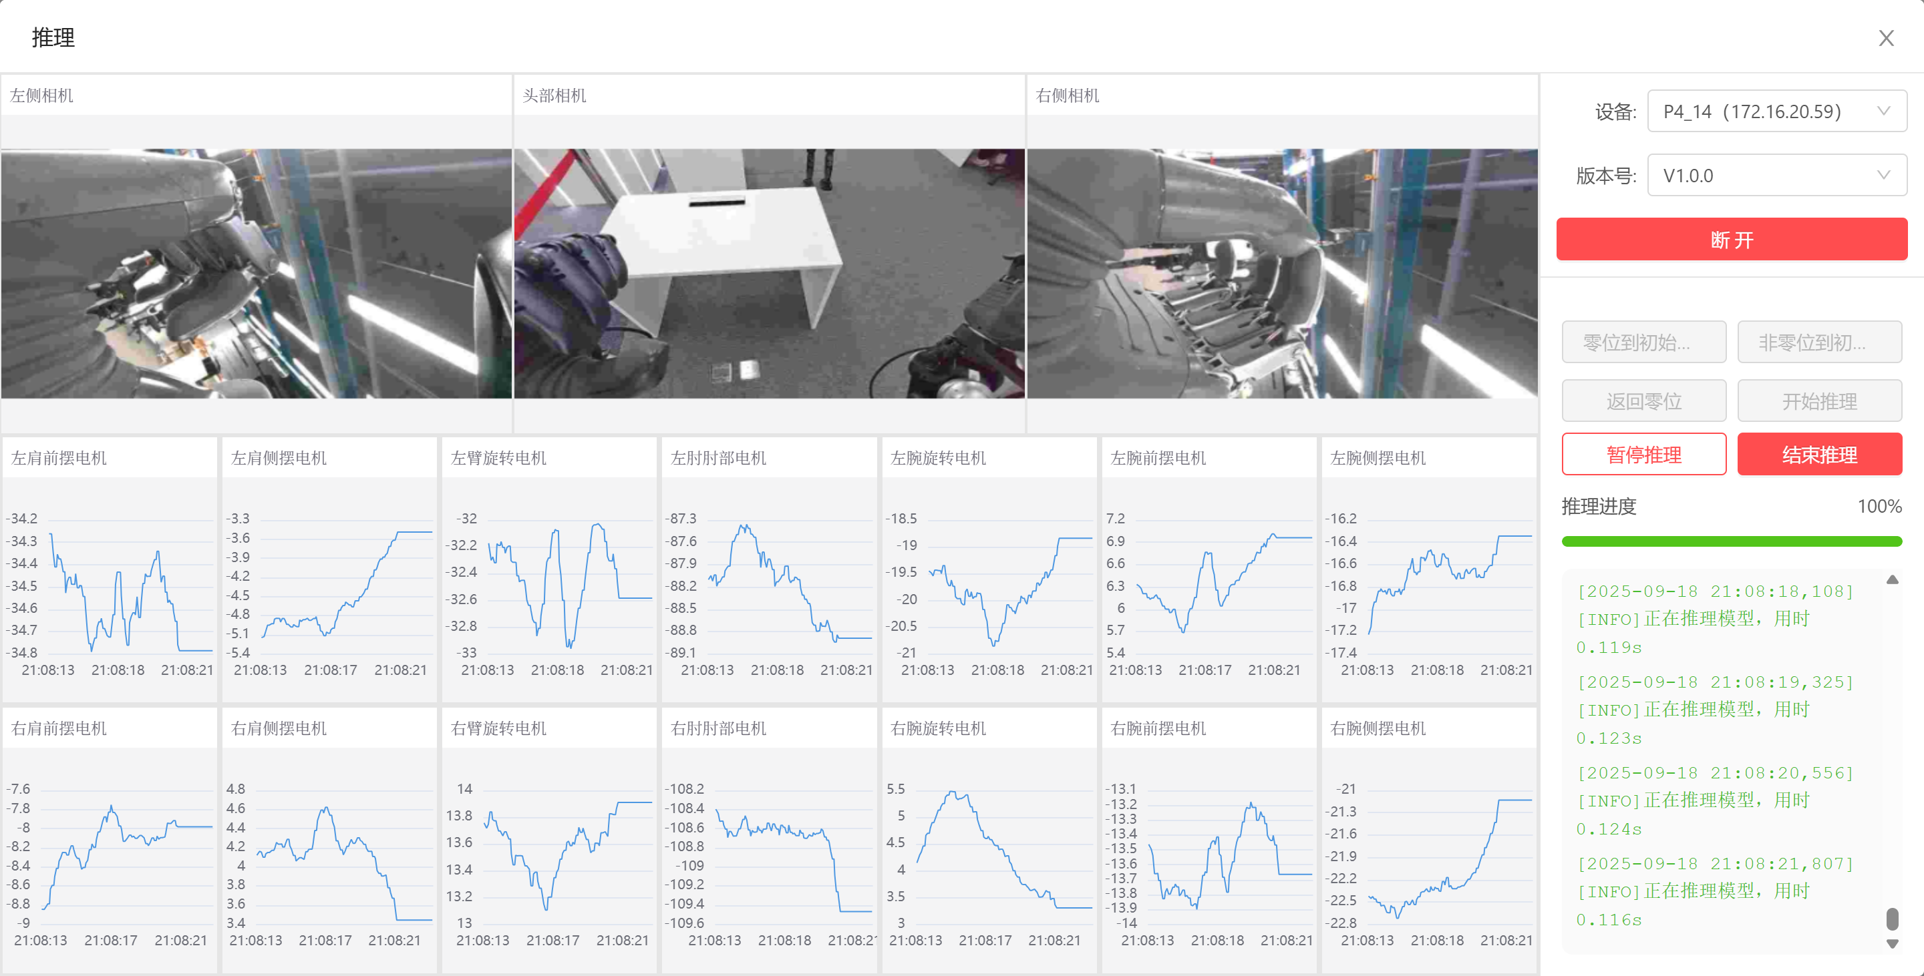Click the 返回零位 button
This screenshot has width=1924, height=976.
pos(1643,401)
